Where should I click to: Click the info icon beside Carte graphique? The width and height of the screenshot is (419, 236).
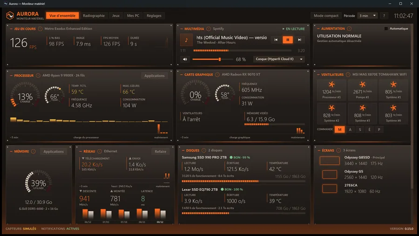(217, 74)
